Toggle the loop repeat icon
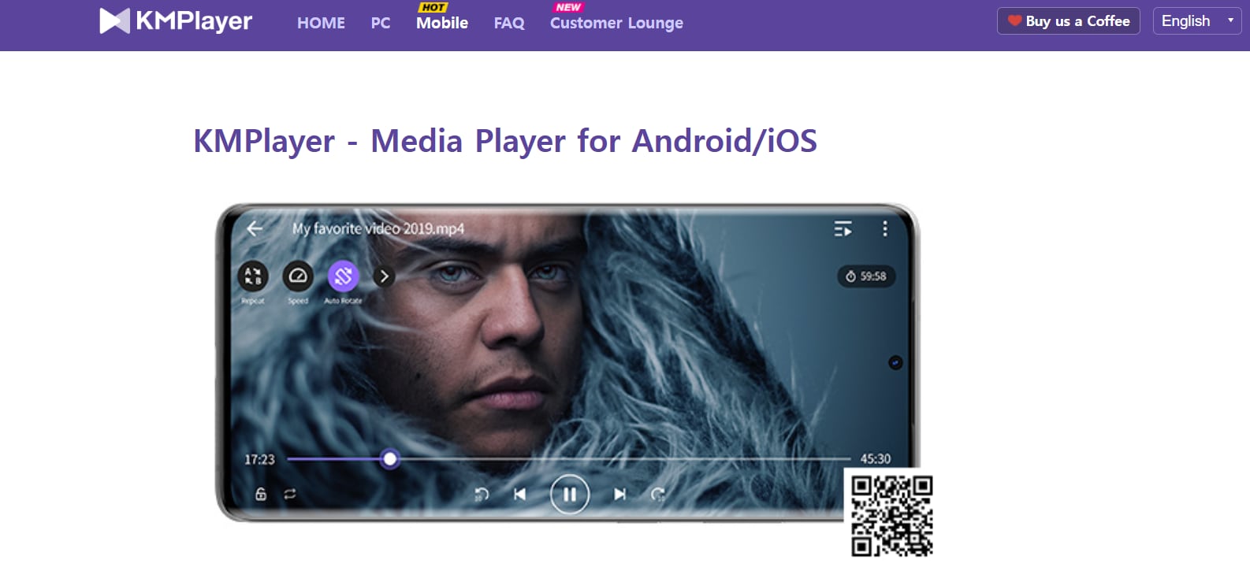Screen dimensions: 1250x582 point(290,494)
